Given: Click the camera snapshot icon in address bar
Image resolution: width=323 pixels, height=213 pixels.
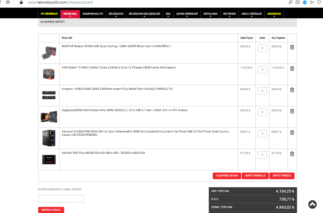Looking at the screenshot, I should [x=298, y=2].
